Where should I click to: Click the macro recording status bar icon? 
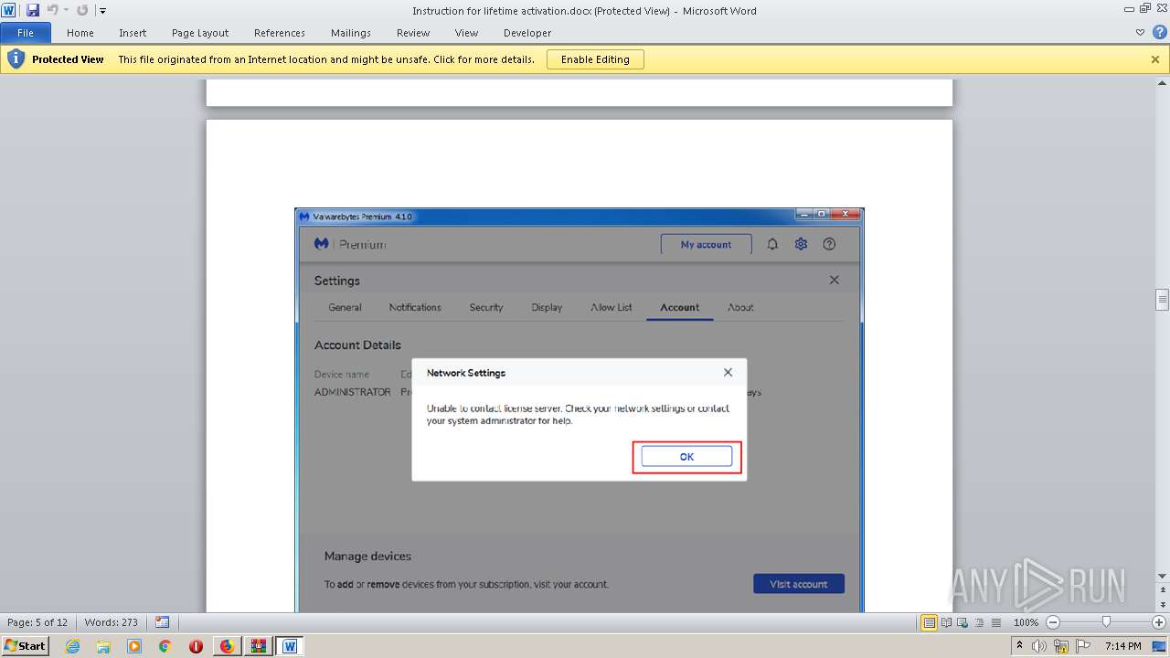162,622
